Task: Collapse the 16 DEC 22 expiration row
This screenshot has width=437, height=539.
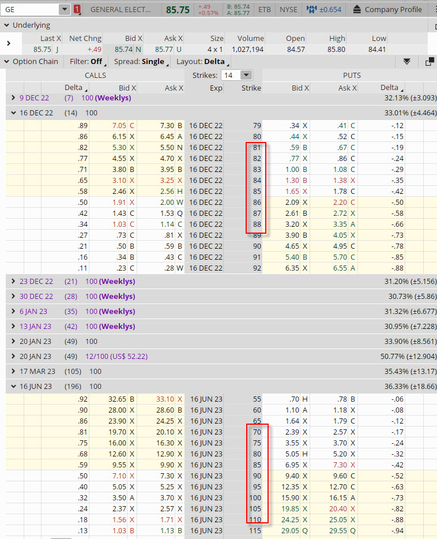Action: [13, 113]
